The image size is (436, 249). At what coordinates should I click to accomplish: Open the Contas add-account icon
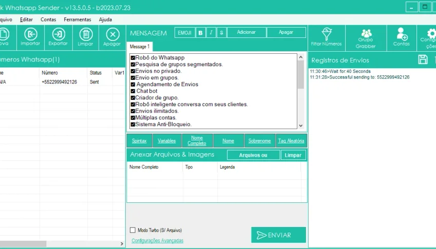pos(401,37)
